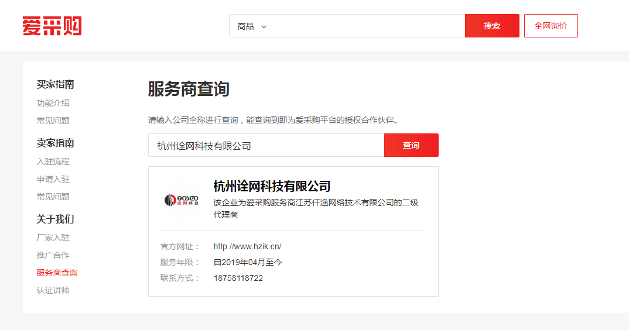This screenshot has height=330, width=629.
Task: Open 厂家入驻 in sidebar
Action: [x=53, y=238]
